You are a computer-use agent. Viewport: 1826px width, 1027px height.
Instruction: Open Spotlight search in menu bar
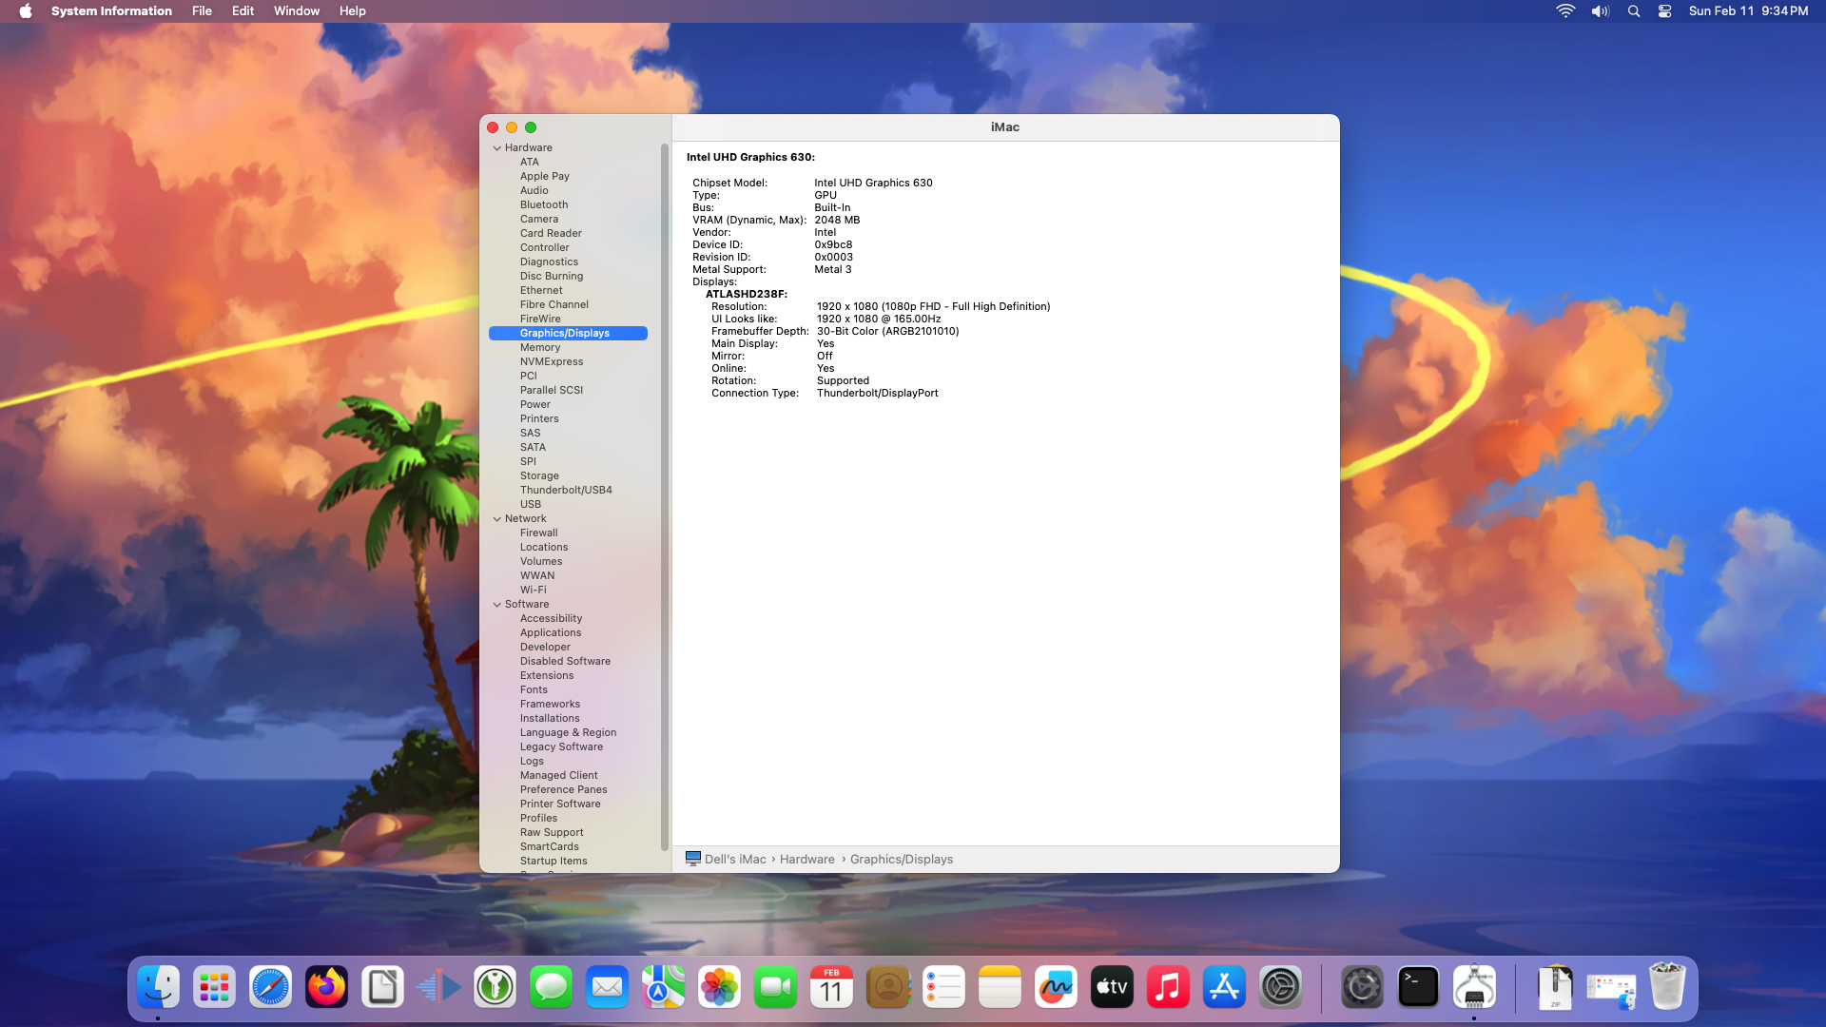1634,11
